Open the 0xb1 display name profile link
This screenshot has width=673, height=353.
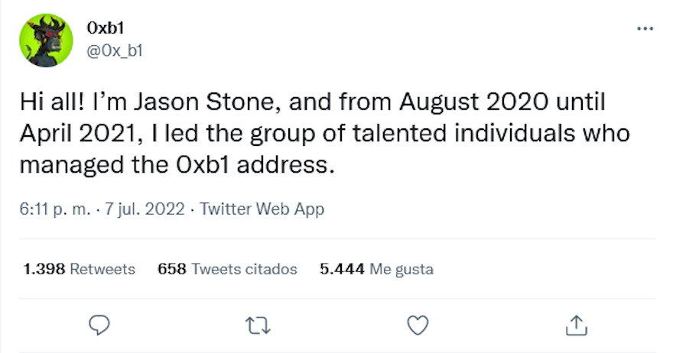106,28
